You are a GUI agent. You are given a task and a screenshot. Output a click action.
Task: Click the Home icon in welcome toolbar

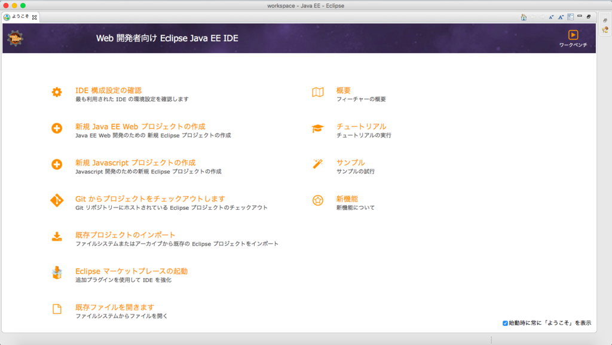click(524, 17)
